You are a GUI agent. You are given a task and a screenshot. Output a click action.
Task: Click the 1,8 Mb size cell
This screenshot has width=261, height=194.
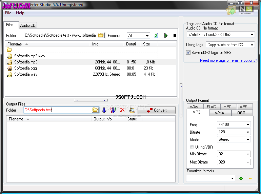(149, 62)
